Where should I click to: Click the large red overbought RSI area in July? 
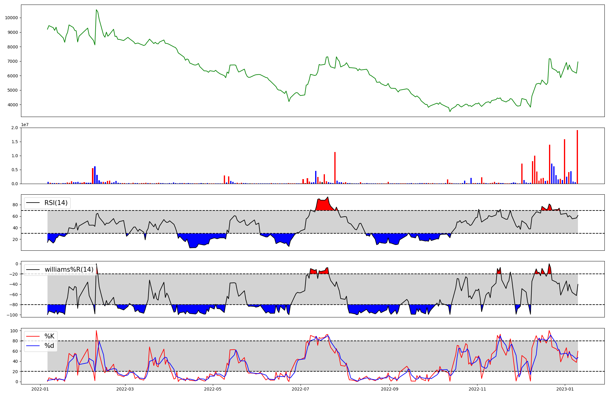click(x=323, y=205)
